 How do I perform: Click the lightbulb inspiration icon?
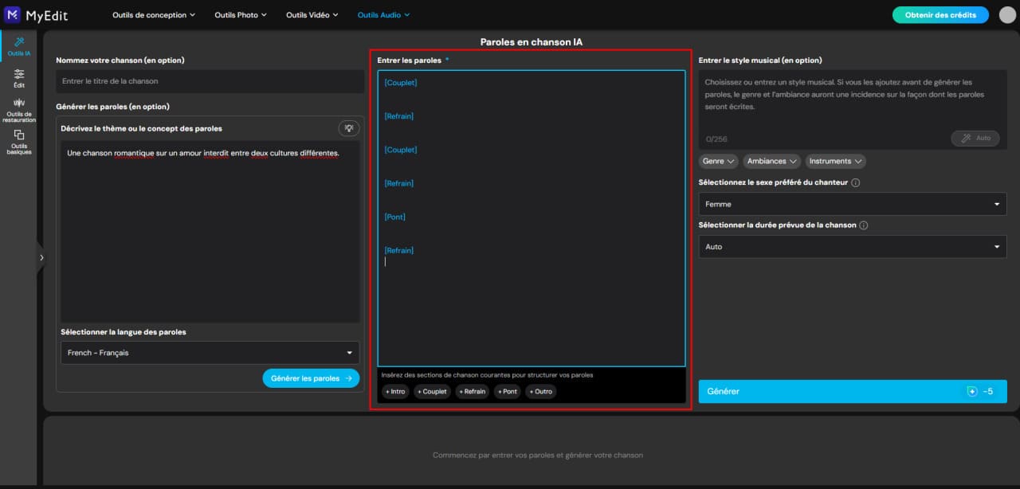[x=348, y=128]
